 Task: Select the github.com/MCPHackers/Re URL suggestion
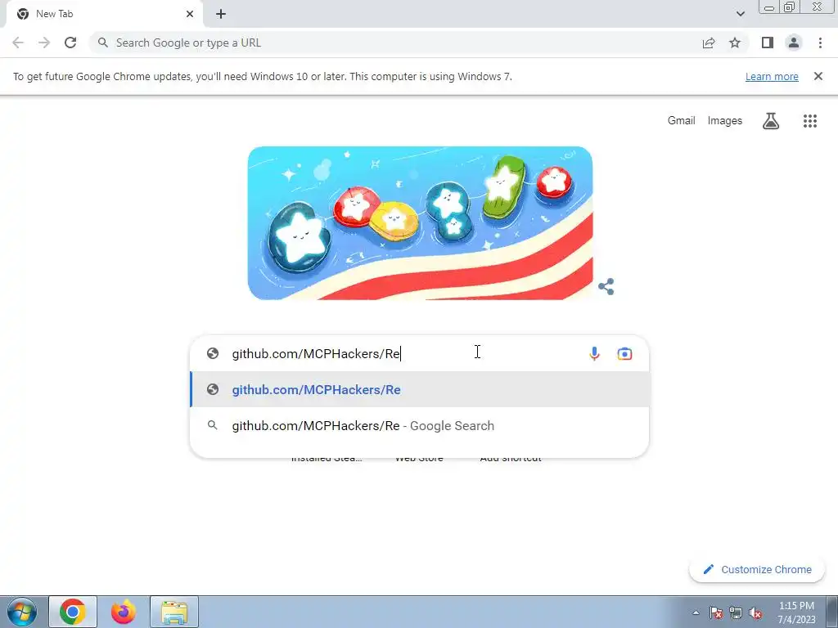coord(420,389)
